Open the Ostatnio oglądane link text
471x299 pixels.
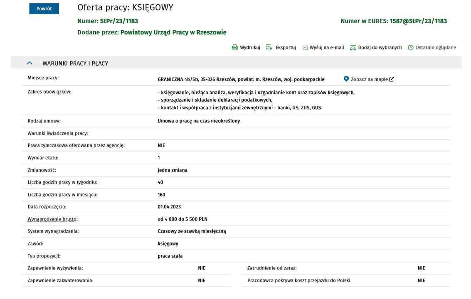(436, 47)
